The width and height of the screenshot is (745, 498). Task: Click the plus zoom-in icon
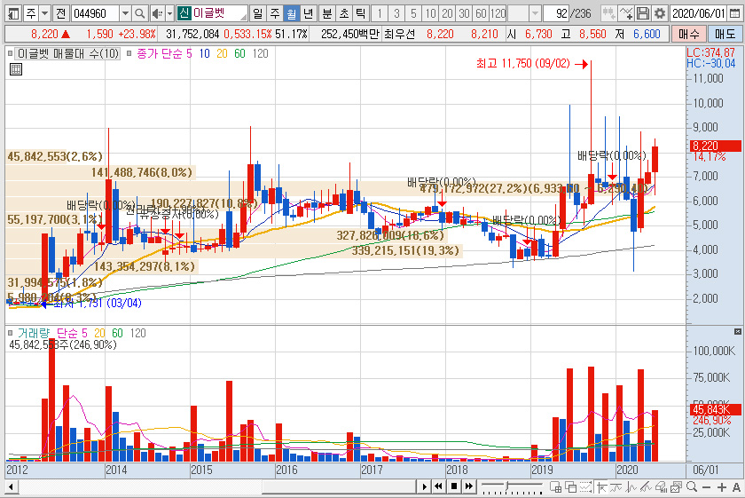pos(722,487)
